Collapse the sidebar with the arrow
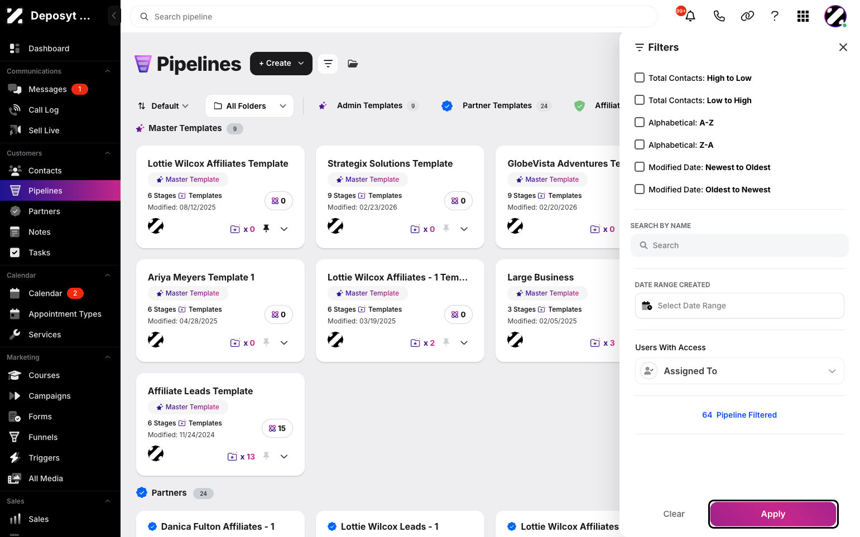 pos(114,16)
